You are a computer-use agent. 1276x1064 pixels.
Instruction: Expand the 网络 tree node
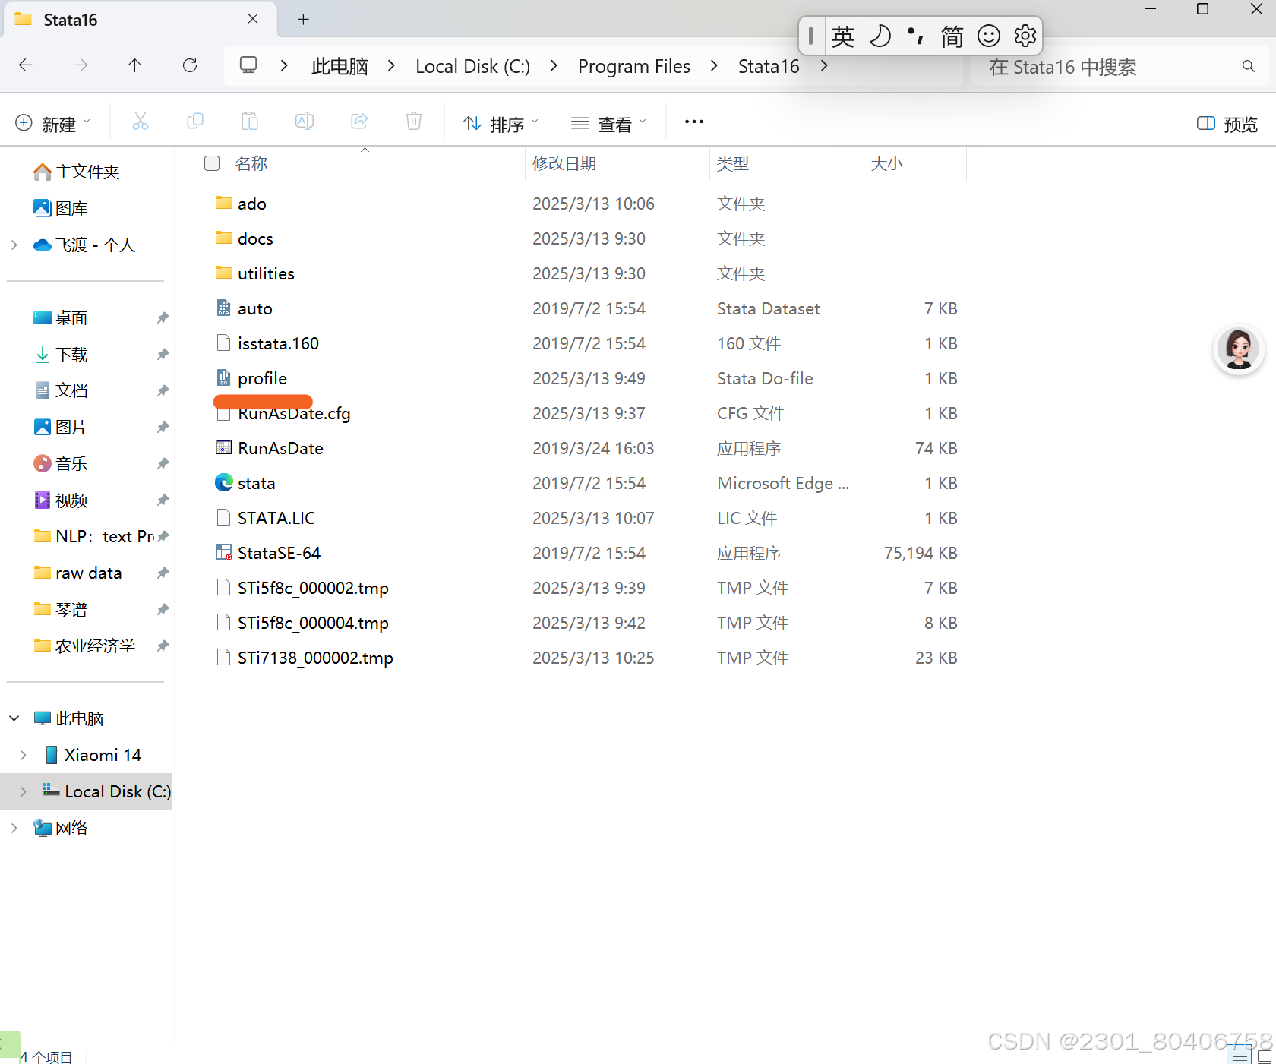(14, 828)
